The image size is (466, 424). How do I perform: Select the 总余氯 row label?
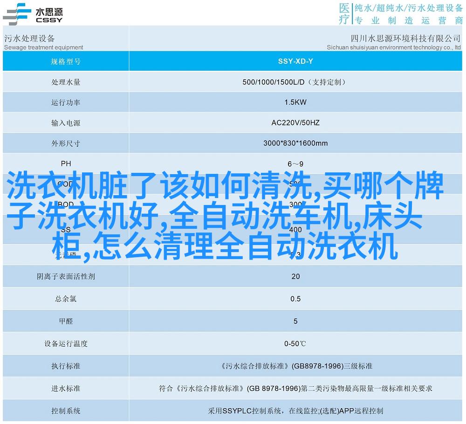click(66, 299)
